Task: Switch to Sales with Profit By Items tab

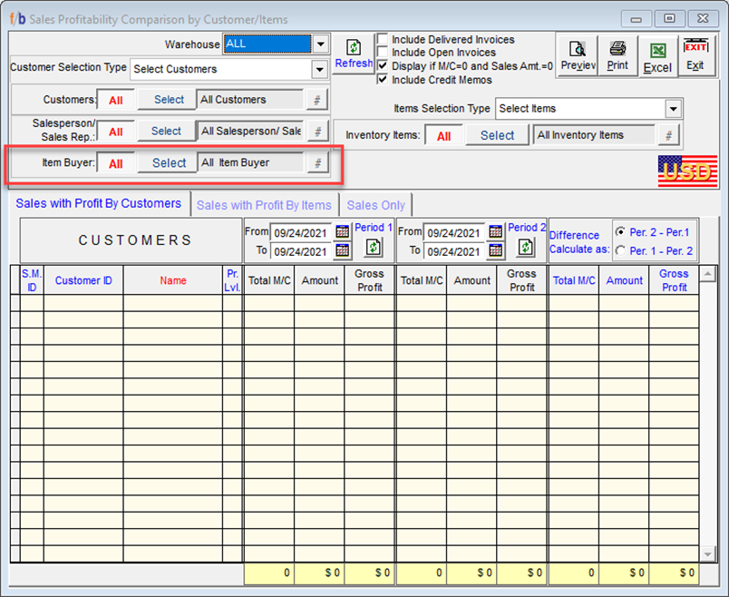Action: [264, 205]
